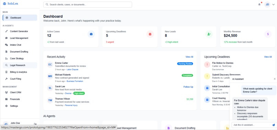Click the Pending Review badge
Viewport: 277px width, 130px height.
(x=185, y=64)
